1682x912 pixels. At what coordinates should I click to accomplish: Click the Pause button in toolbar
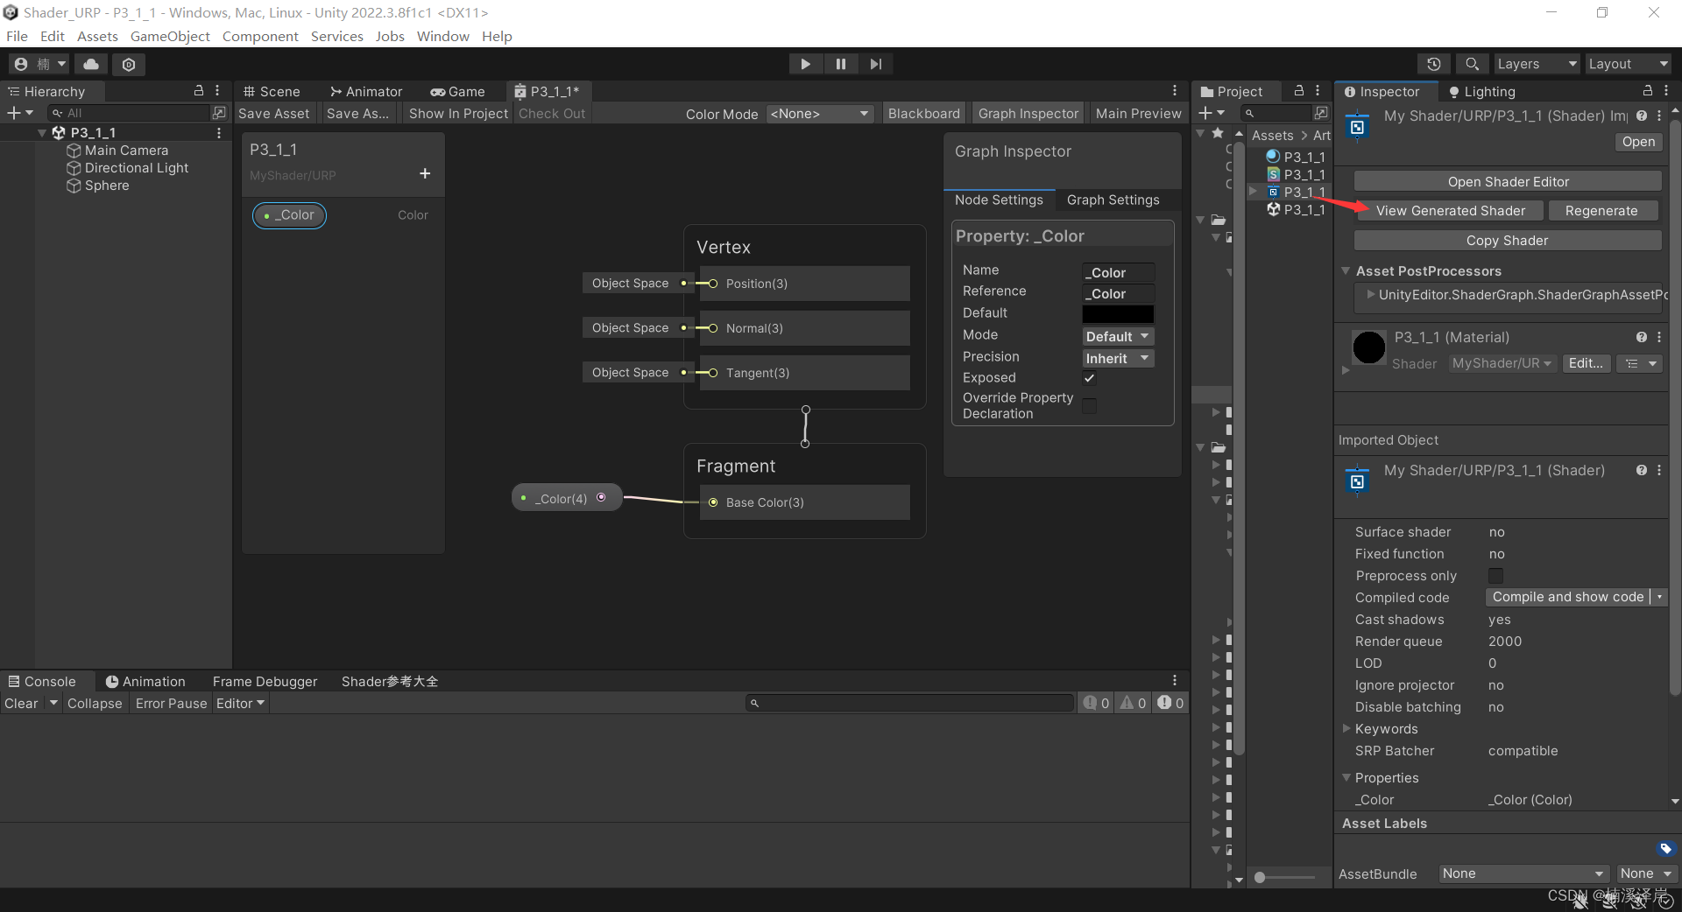click(841, 64)
